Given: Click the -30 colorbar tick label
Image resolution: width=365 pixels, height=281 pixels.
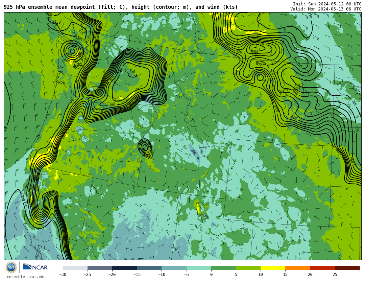Looking at the screenshot, I should coord(63,275).
